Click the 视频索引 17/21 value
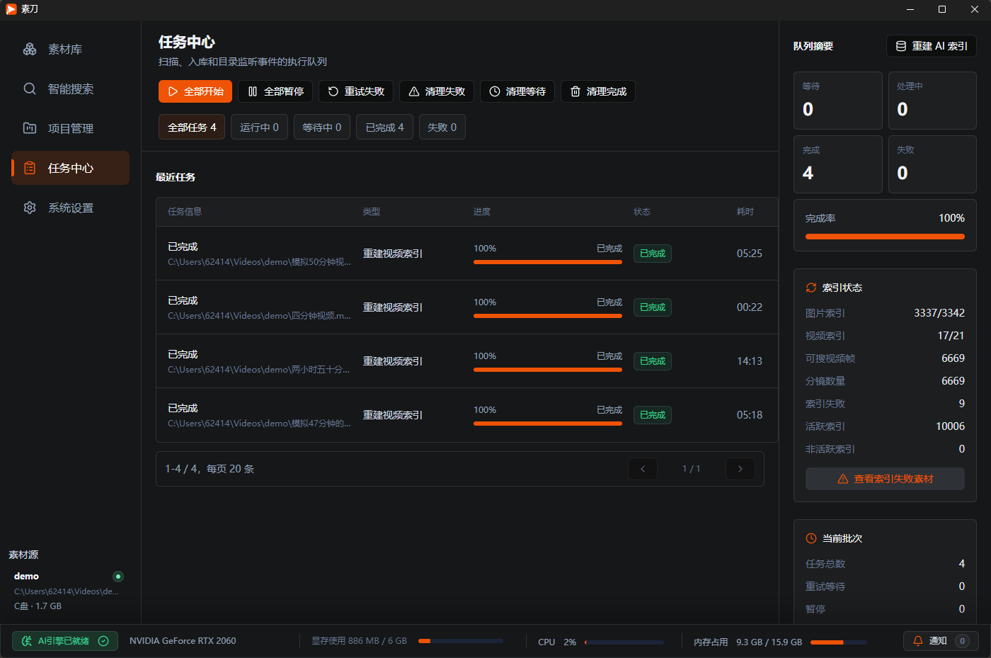Screen dimensions: 991x658 951,336
